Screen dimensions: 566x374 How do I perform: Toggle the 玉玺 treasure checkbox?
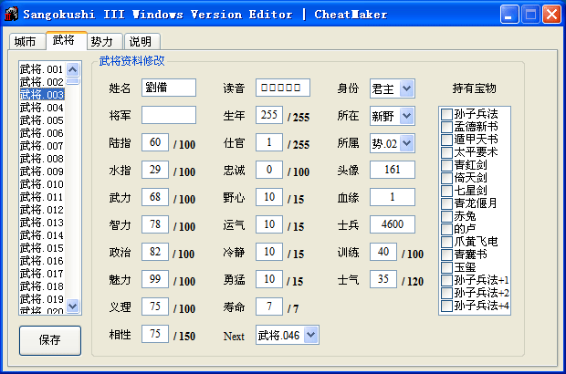click(446, 267)
